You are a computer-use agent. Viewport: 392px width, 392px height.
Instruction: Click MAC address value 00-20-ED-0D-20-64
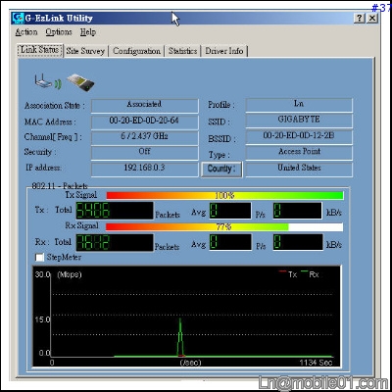click(144, 122)
